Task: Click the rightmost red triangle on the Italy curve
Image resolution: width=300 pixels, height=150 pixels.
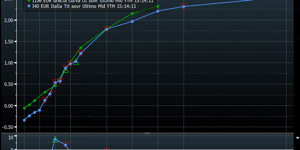Action: click(184, 6)
